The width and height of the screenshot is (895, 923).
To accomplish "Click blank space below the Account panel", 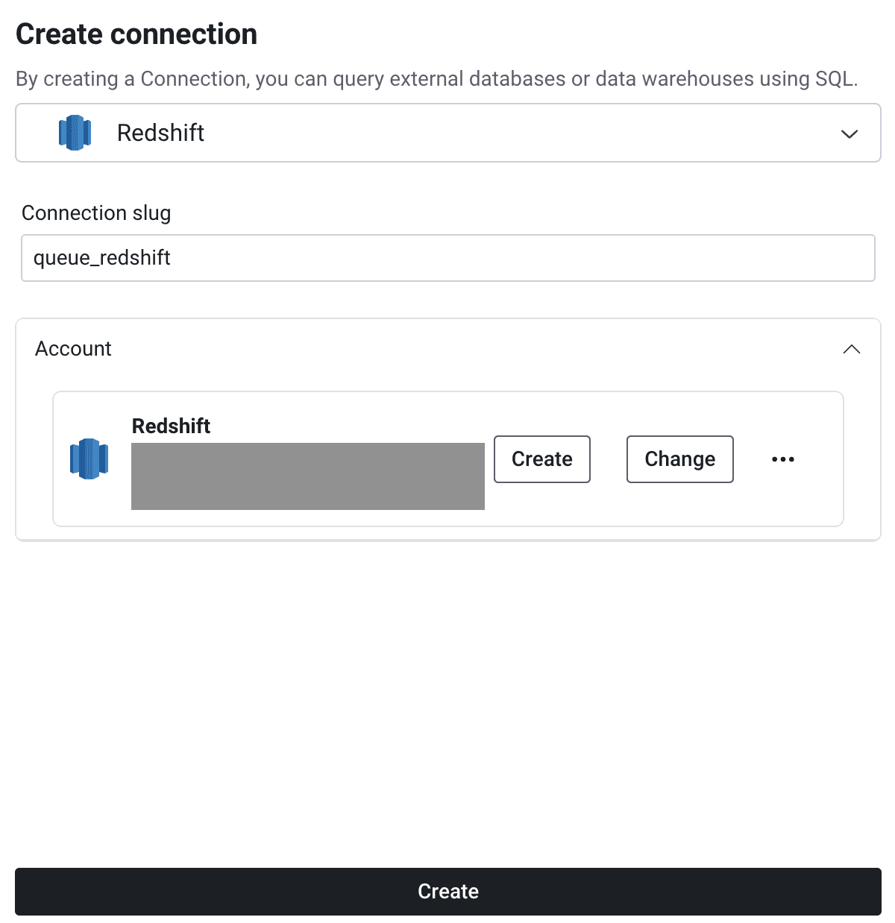I will coord(447,701).
